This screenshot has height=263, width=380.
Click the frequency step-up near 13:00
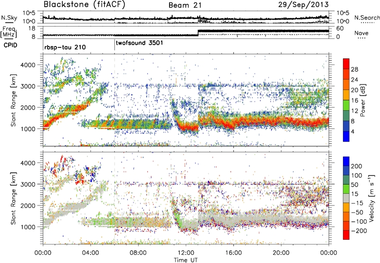198,33
